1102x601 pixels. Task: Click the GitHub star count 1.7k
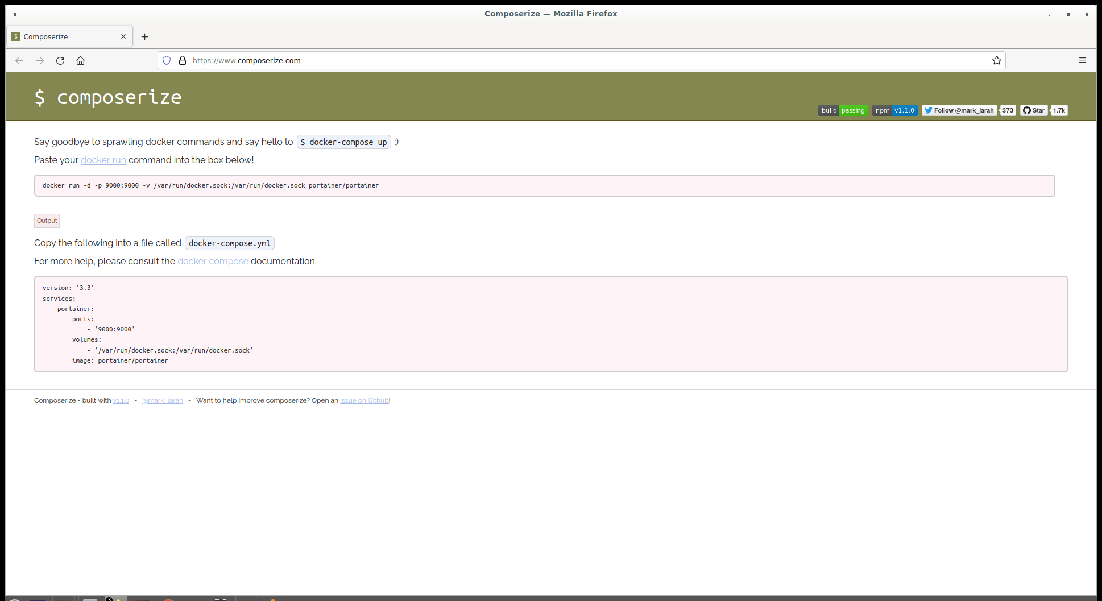point(1058,110)
